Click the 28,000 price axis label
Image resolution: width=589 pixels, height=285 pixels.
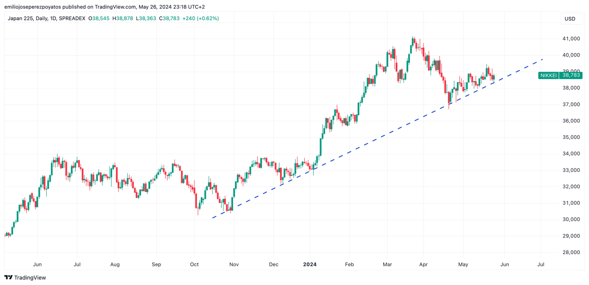point(570,252)
